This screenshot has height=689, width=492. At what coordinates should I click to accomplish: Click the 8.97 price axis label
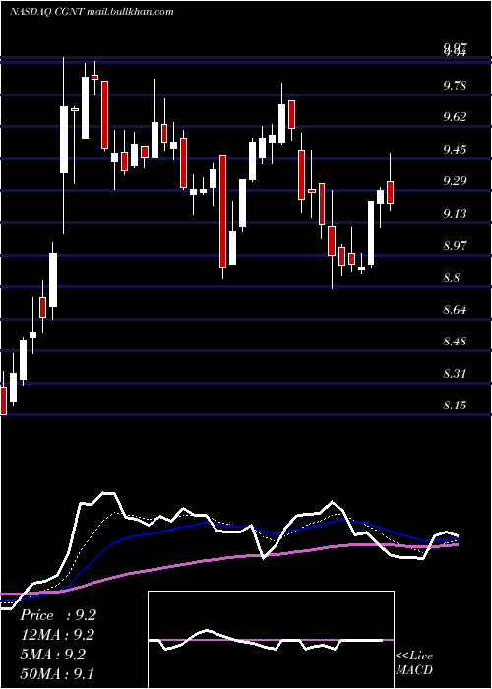455,245
